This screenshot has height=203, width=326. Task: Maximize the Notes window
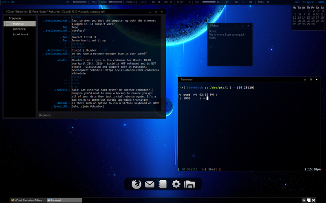click(x=242, y=25)
